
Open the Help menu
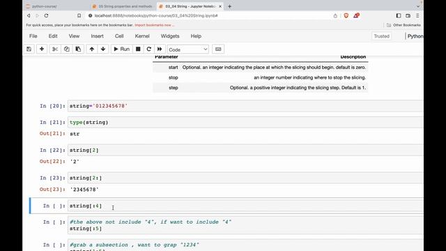[196, 36]
